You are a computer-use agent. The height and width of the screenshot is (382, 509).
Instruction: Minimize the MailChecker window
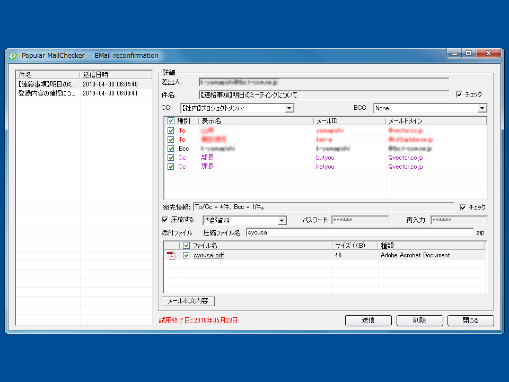[x=454, y=53]
